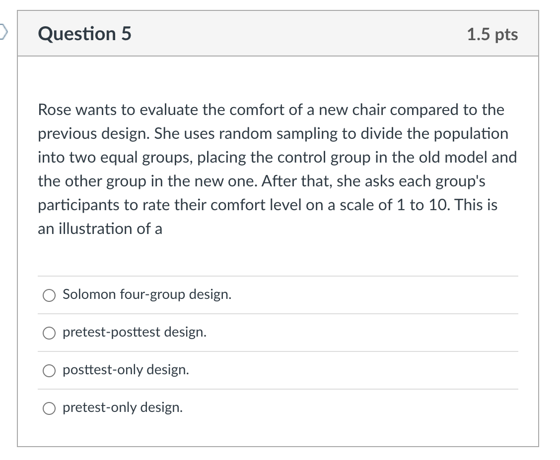Viewport: 560px width, 460px height.
Task: Flag Question 5 using the left-edge marker icon
Action: (x=3, y=32)
